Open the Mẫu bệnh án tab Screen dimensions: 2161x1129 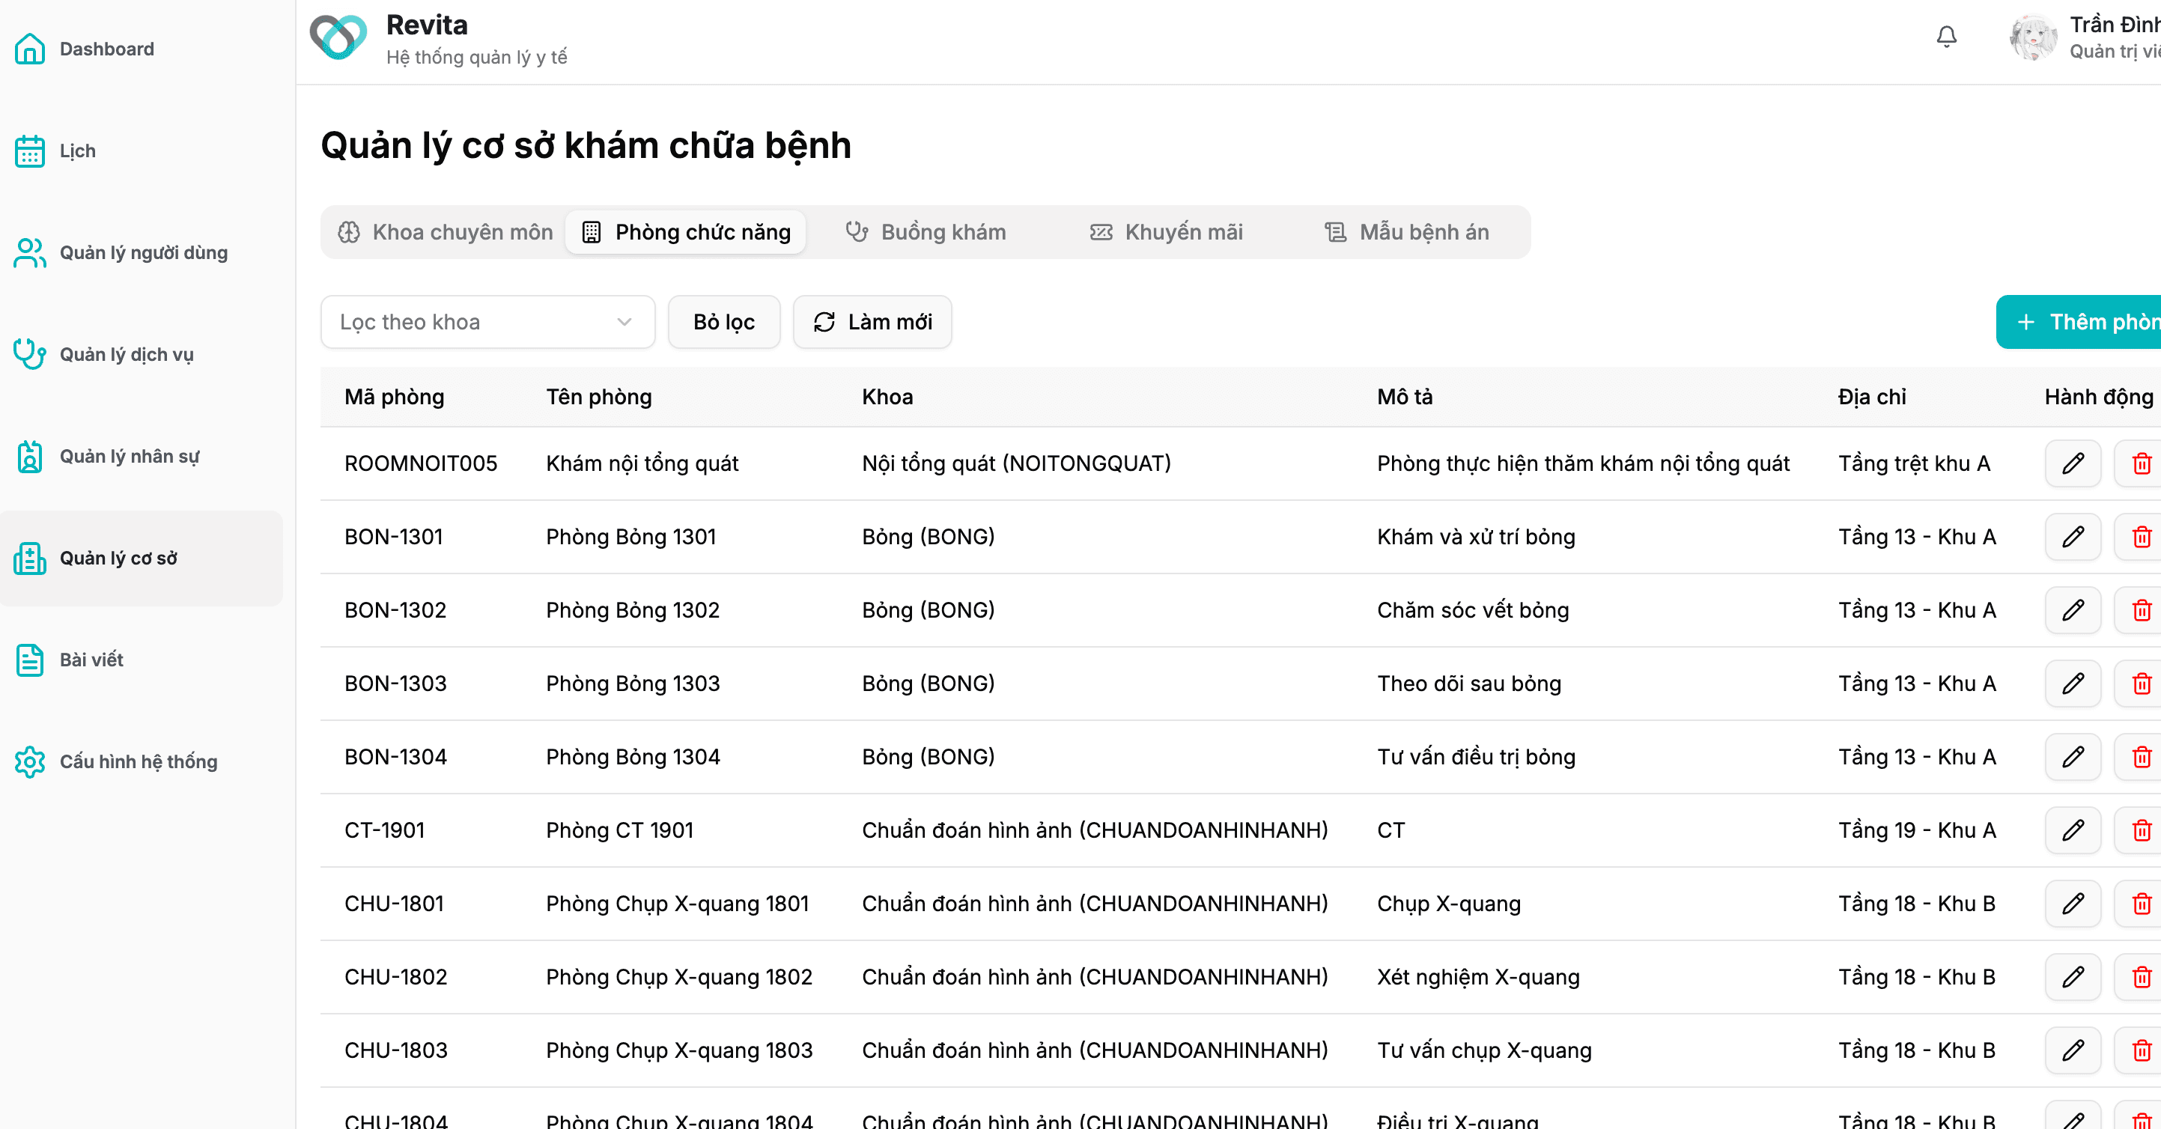point(1407,232)
